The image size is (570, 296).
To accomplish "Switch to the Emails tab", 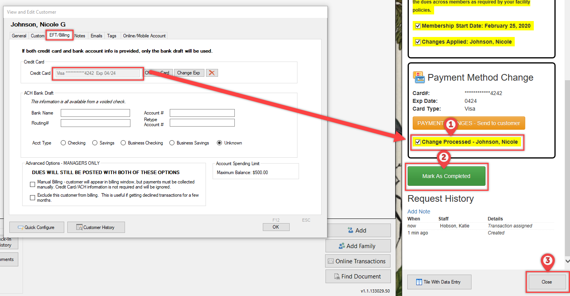I will (x=97, y=35).
